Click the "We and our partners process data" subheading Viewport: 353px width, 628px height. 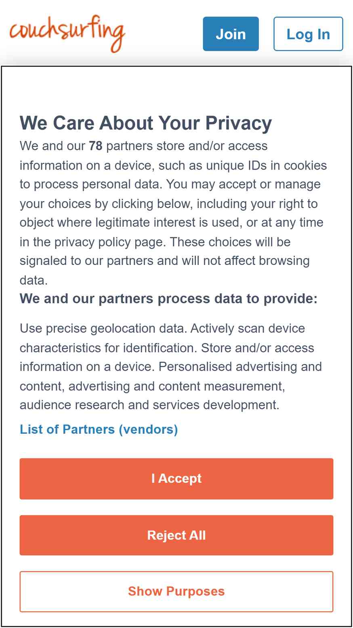[x=168, y=299]
